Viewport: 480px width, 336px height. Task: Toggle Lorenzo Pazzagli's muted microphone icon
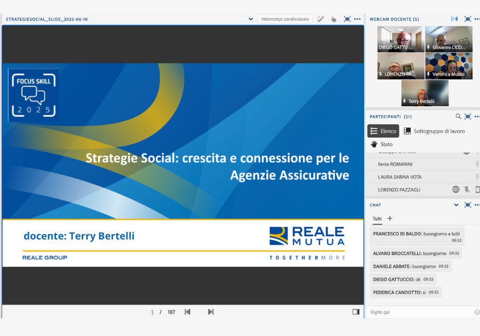click(467, 189)
